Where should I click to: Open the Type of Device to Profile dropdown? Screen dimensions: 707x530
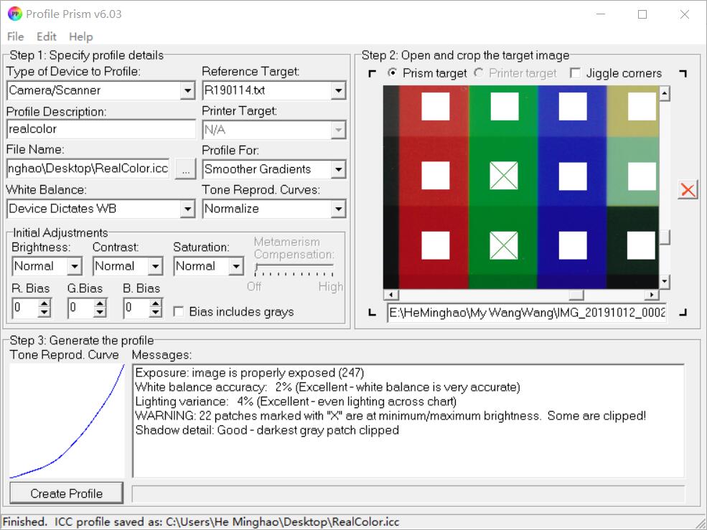click(x=188, y=90)
